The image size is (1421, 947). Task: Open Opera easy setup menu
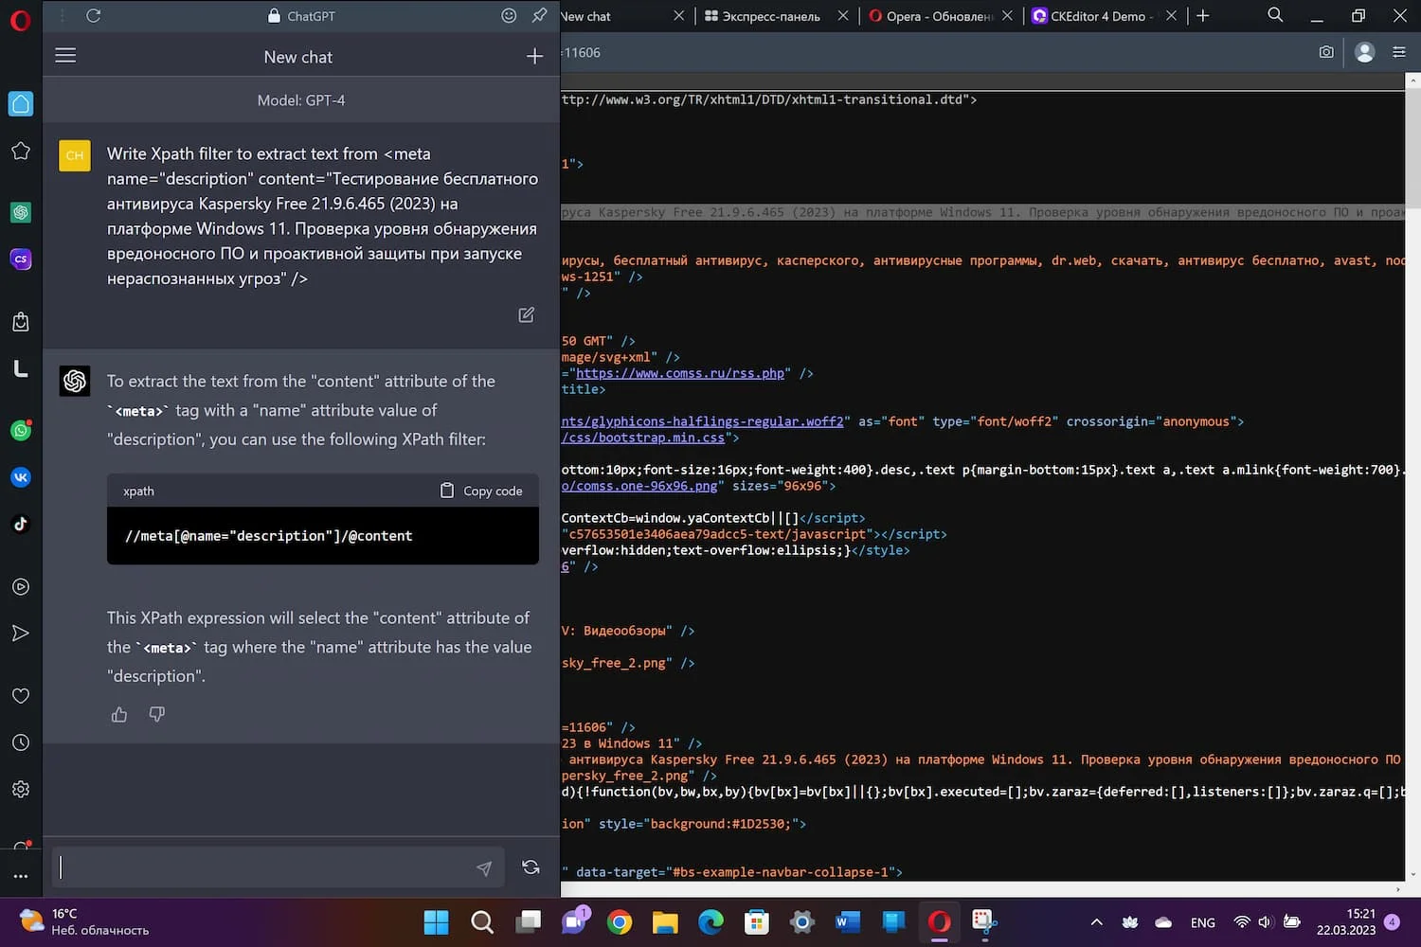tap(1399, 52)
